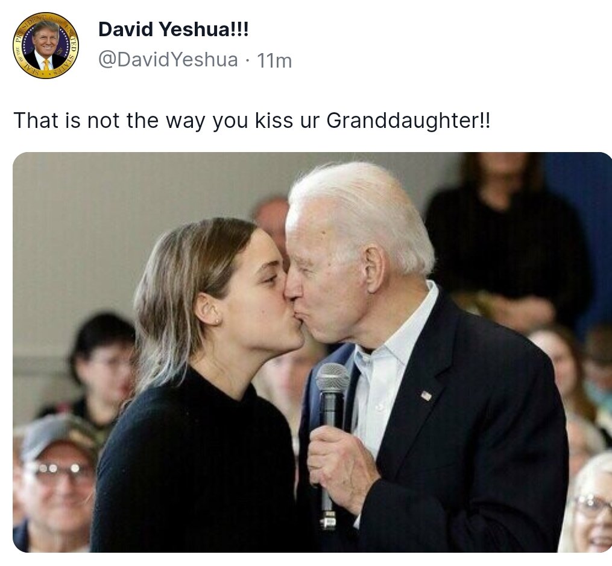Click the 11m post timestamp
The height and width of the screenshot is (566, 612).
[274, 60]
